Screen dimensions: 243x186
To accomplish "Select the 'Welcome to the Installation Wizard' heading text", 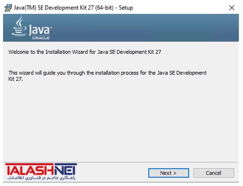I will coord(85,52).
